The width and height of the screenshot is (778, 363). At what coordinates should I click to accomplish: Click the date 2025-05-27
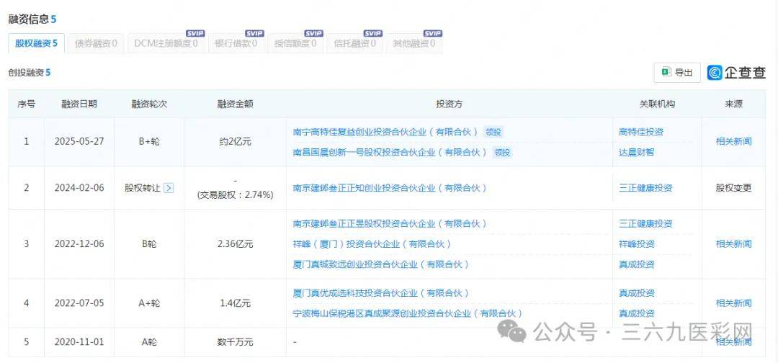[79, 141]
